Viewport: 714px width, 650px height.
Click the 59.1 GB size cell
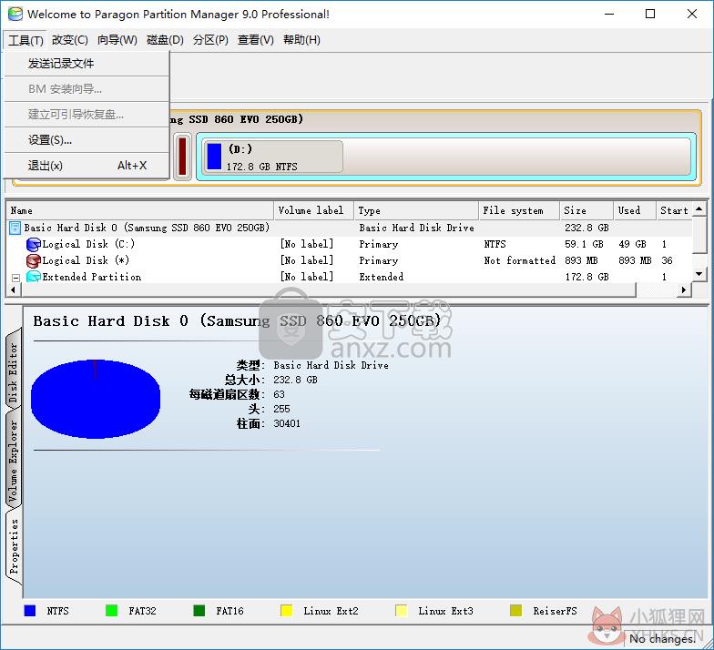pos(584,244)
